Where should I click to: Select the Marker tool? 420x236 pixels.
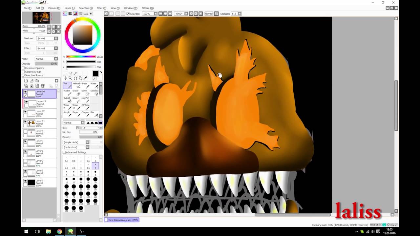(x=67, y=93)
